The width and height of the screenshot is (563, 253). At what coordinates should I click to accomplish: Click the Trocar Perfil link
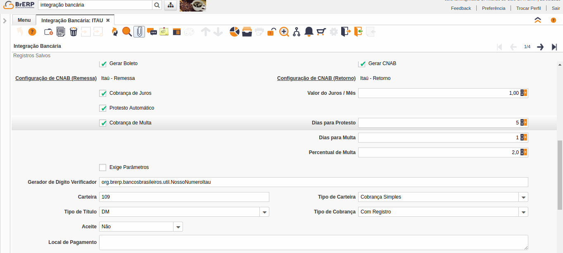click(528, 8)
